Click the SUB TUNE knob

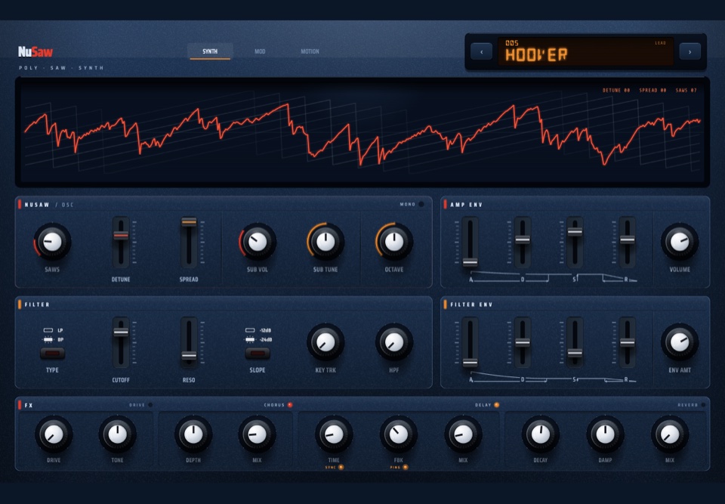click(325, 242)
